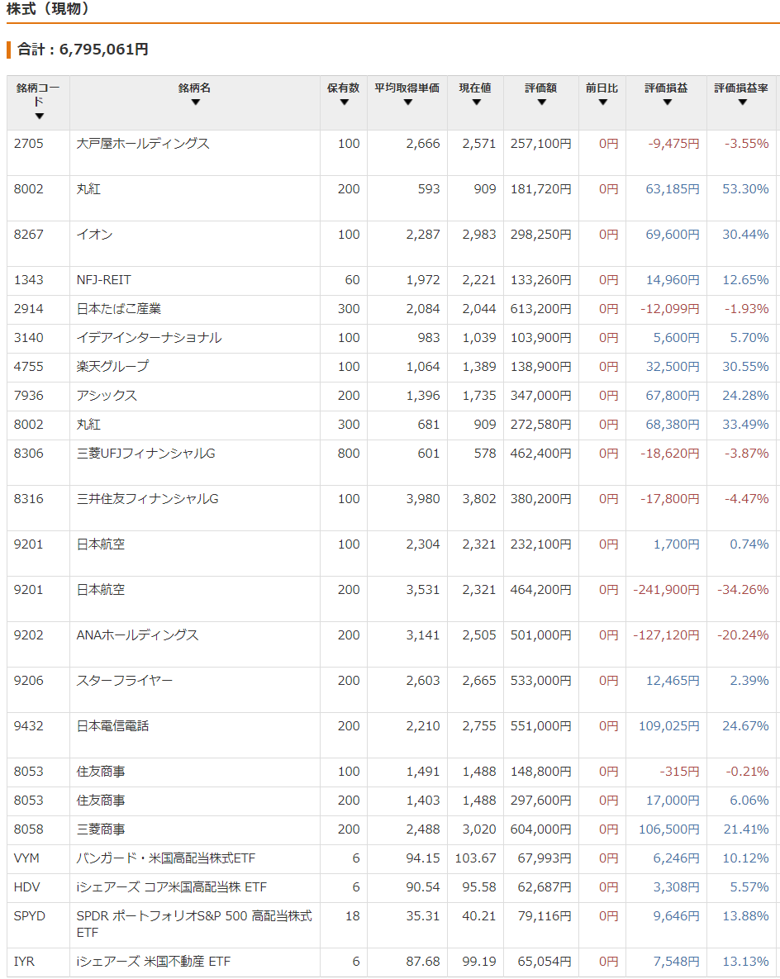Click the 613,200円 valuation cell
This screenshot has height=979, width=780.
(541, 309)
